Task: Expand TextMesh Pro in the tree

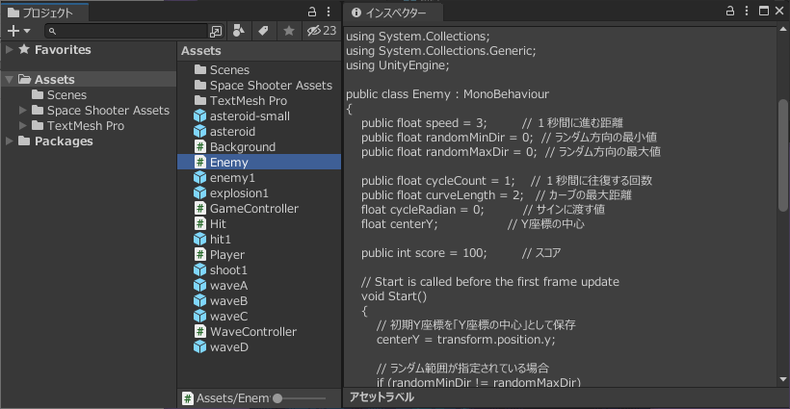Action: click(23, 125)
